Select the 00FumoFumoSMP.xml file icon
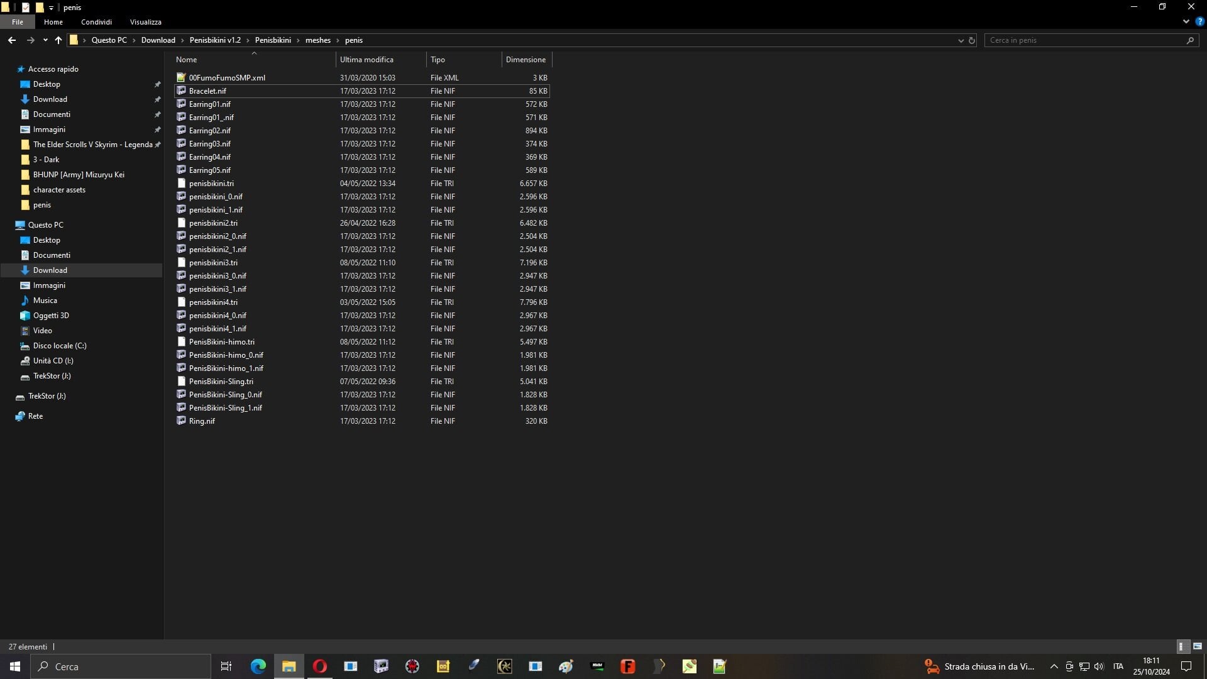The height and width of the screenshot is (679, 1207). 181,77
